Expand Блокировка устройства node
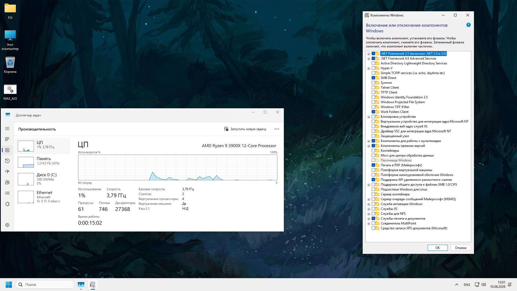This screenshot has width=517, height=291. [x=369, y=117]
